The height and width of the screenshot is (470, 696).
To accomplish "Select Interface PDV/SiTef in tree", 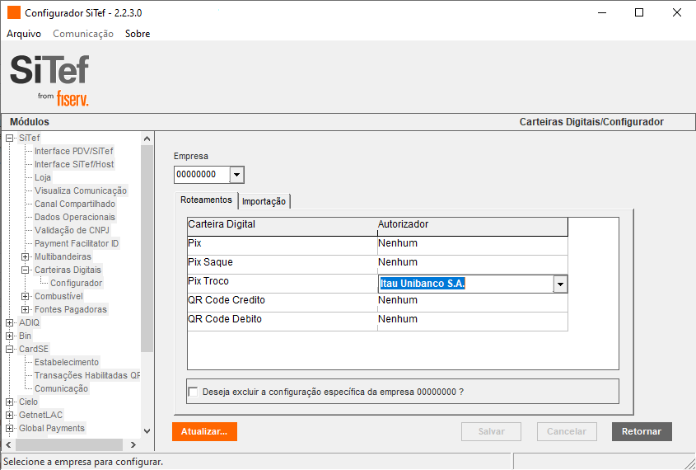I will (x=74, y=151).
